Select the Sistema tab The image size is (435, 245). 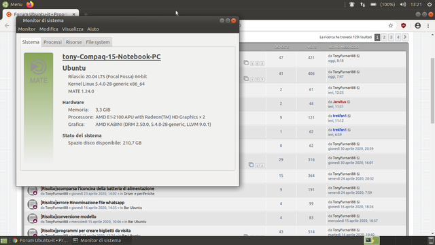tap(31, 42)
